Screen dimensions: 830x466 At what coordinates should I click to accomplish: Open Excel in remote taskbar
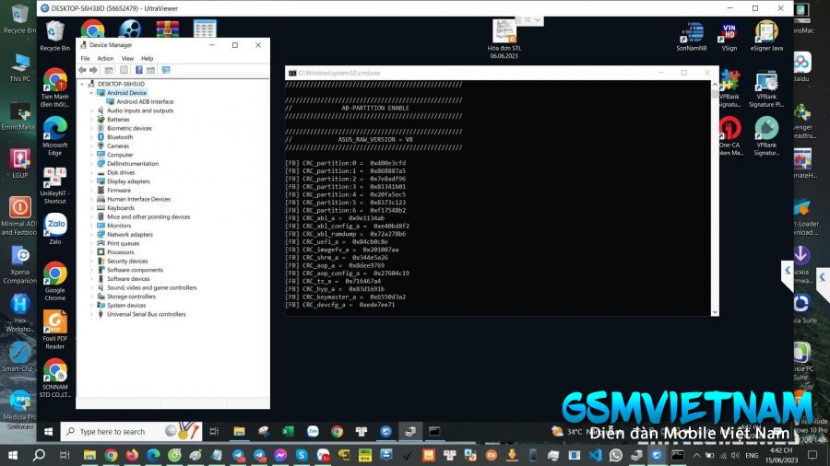(288, 432)
